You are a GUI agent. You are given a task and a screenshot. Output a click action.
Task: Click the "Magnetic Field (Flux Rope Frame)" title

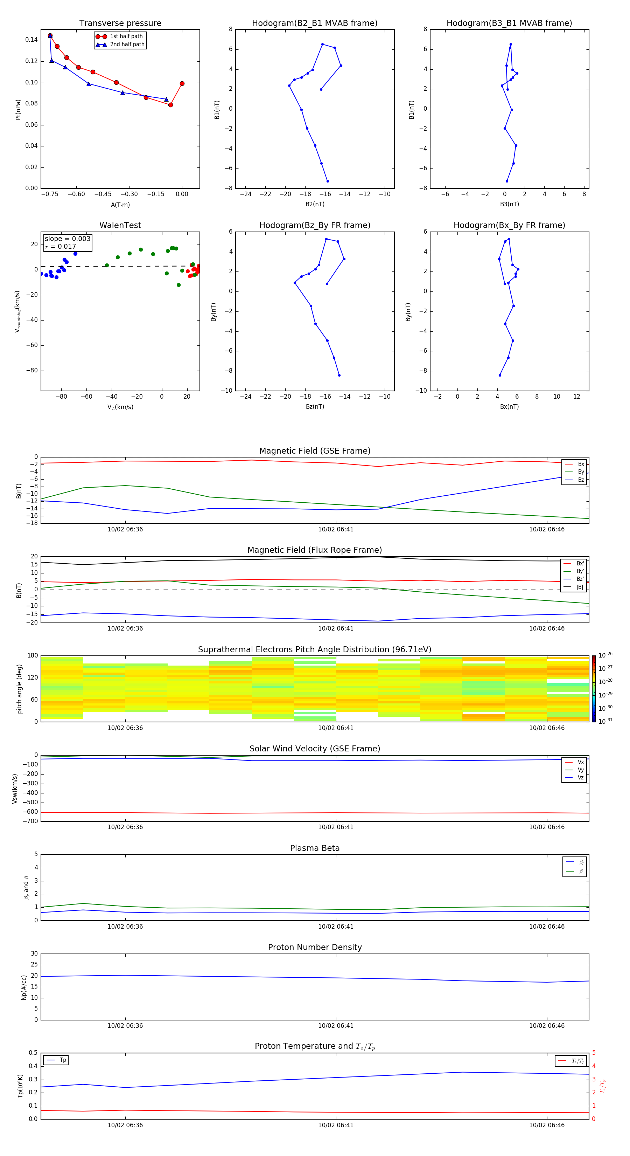[315, 550]
